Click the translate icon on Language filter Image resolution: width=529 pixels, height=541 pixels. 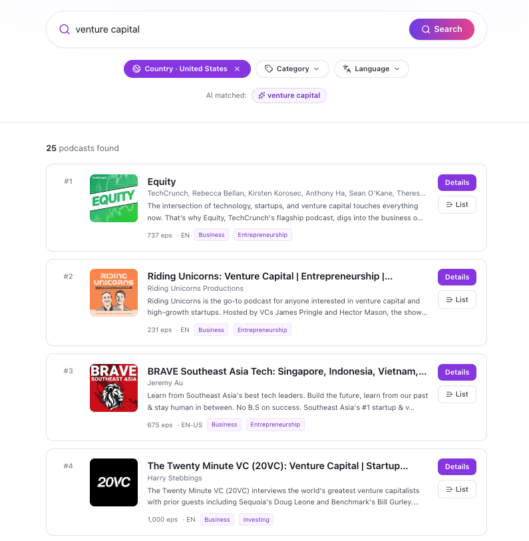point(347,69)
